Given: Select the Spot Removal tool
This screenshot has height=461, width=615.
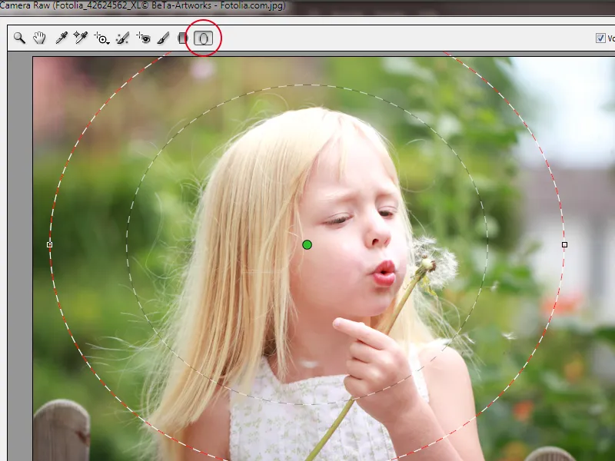Looking at the screenshot, I should pos(122,38).
